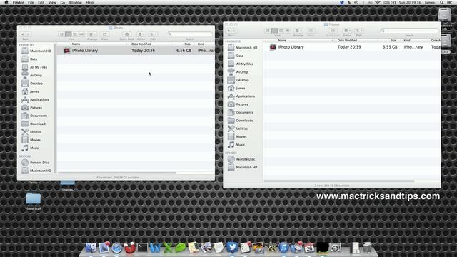Screen dimensions: 457x257
Task: Open Arrange dropdown in left window toolbar
Action: (92, 34)
